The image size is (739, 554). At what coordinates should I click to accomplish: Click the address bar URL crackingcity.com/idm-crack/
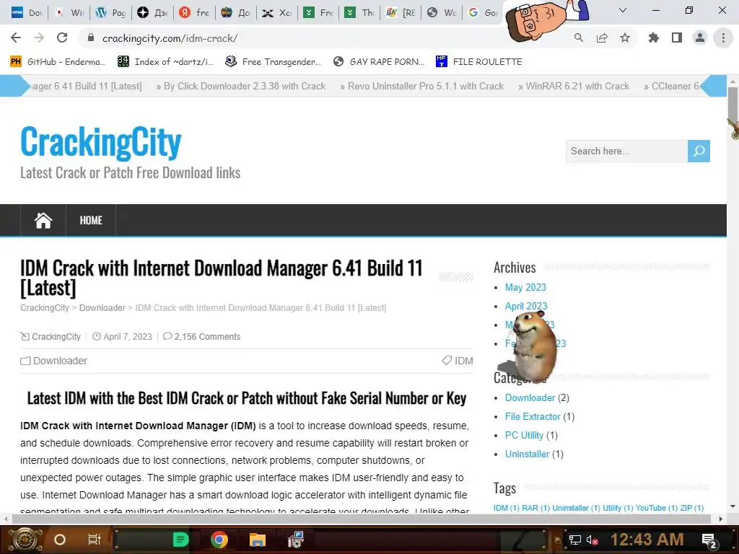click(170, 38)
